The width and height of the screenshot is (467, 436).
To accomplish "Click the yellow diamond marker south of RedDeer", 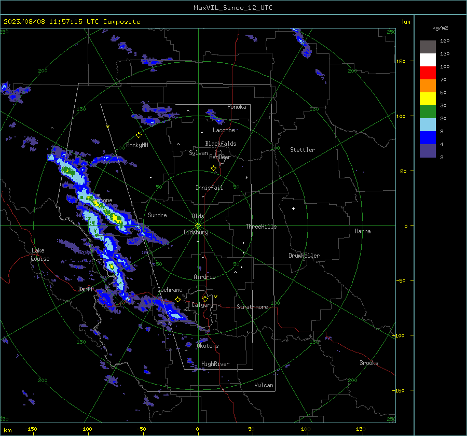I will 213,168.
